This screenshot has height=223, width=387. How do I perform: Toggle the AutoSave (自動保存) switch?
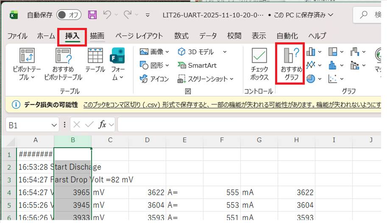pos(68,15)
